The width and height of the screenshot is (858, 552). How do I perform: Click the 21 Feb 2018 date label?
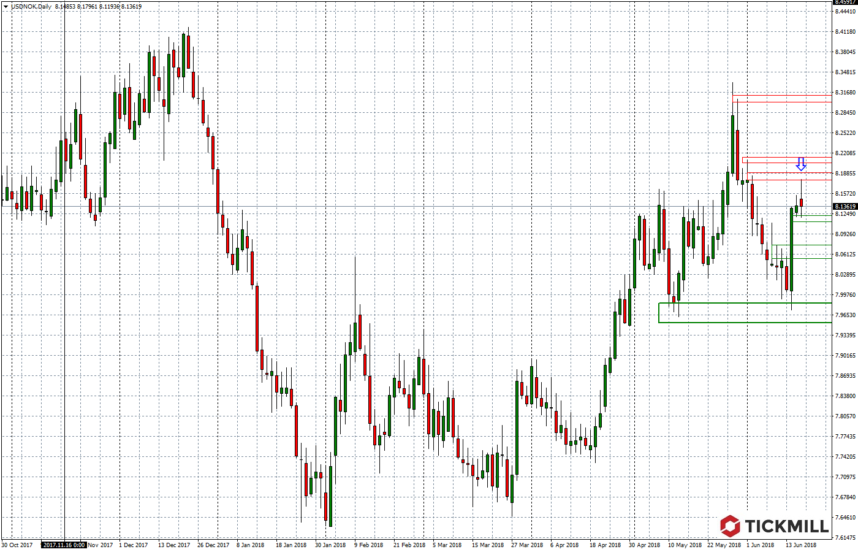(x=409, y=545)
